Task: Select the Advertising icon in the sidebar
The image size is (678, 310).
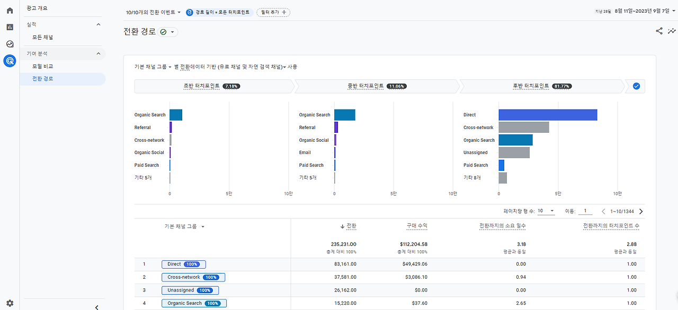Action: click(x=9, y=60)
